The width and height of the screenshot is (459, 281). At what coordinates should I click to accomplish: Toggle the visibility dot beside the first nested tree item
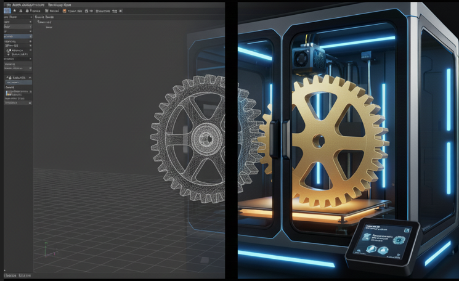click(9, 51)
